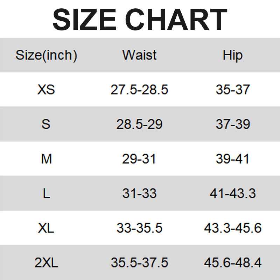Click the 2XL size label
The width and height of the screenshot is (280, 280).
click(x=46, y=263)
